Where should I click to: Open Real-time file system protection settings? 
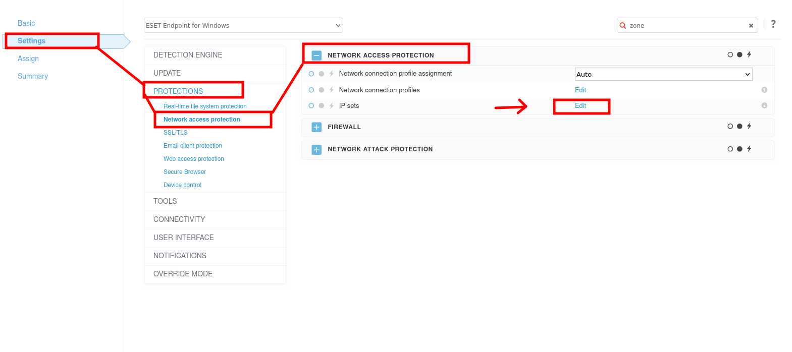tap(205, 106)
